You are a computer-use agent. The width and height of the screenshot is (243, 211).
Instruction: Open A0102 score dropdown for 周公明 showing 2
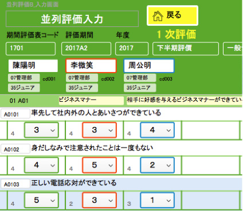tap(157, 165)
